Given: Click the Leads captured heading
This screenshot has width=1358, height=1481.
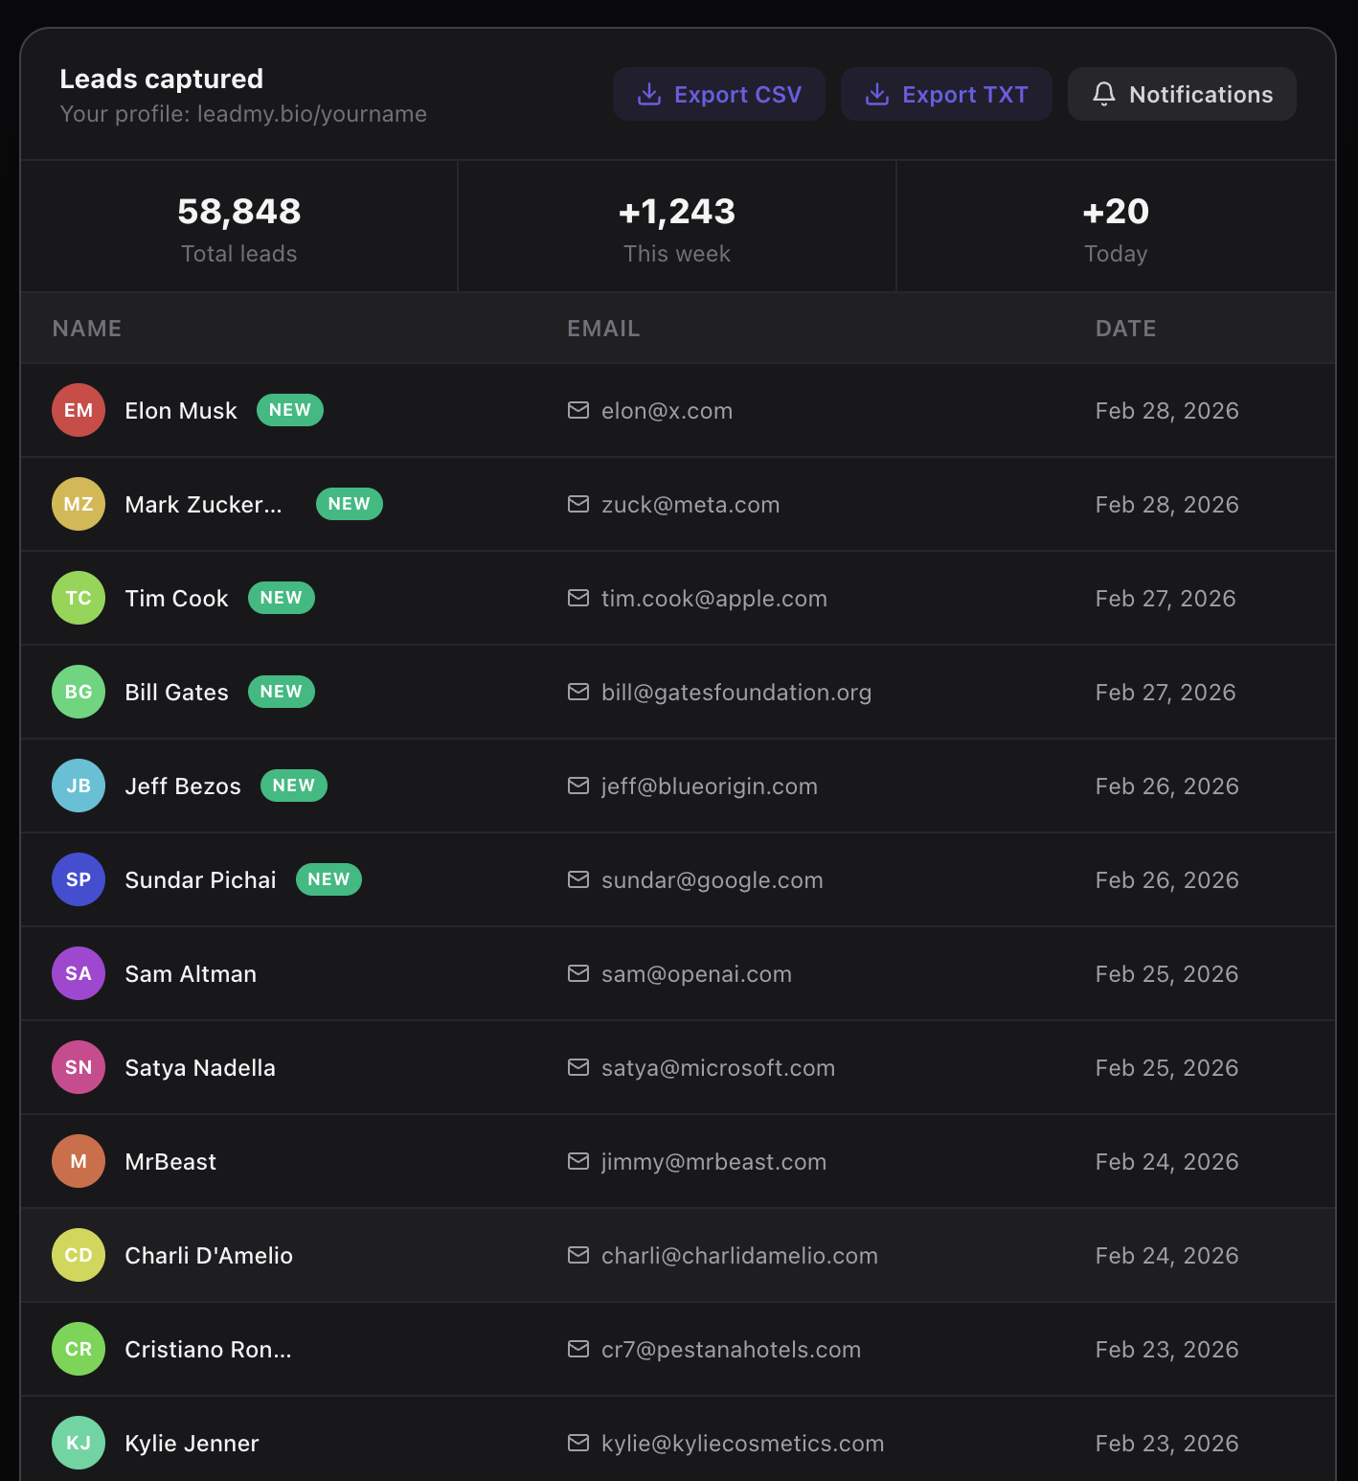Looking at the screenshot, I should [162, 79].
